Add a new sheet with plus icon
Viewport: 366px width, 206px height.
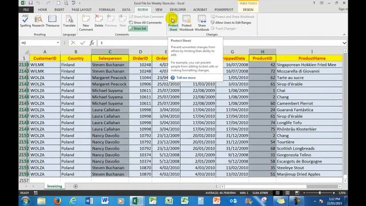point(75,187)
